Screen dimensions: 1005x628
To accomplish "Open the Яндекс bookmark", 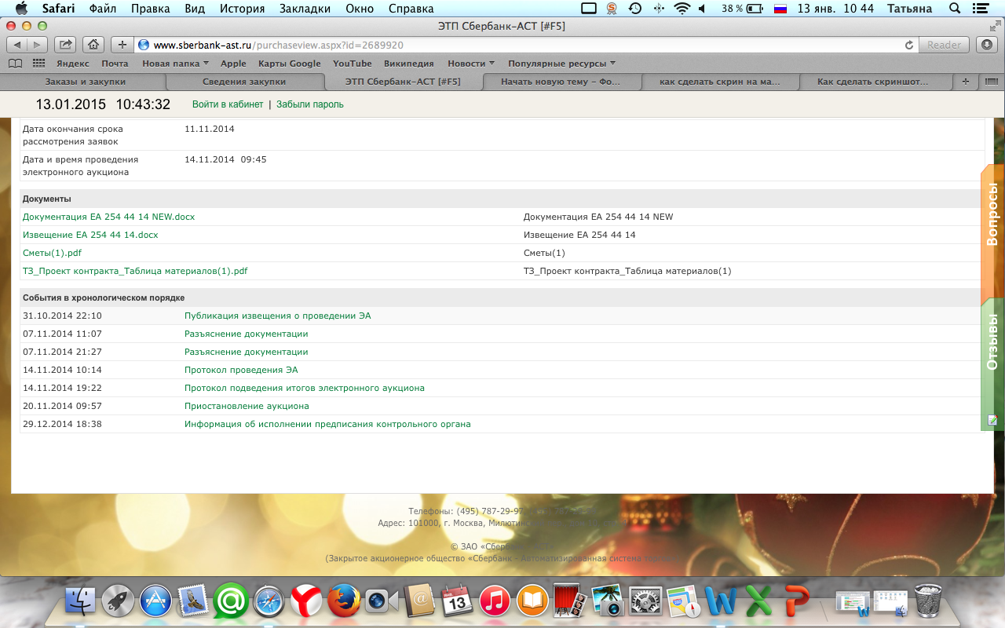I will pos(72,64).
